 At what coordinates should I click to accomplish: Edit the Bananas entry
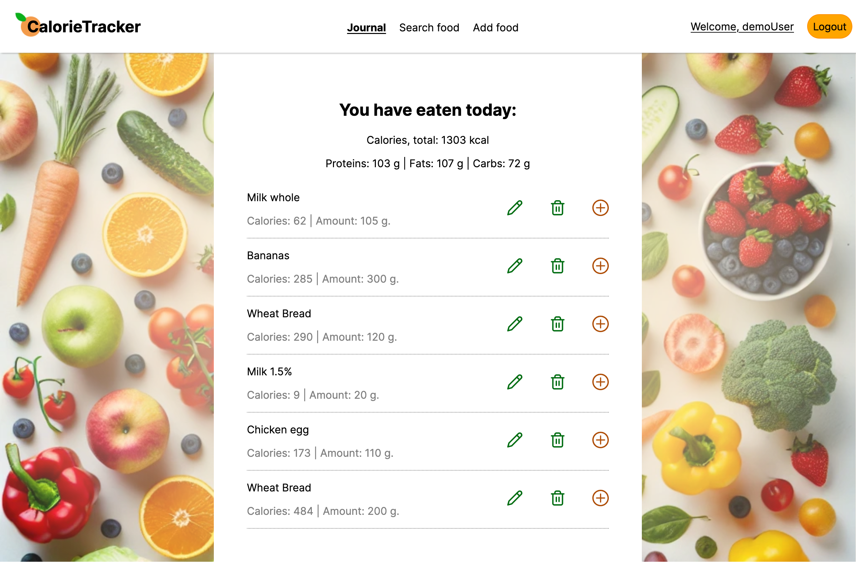pyautogui.click(x=515, y=266)
